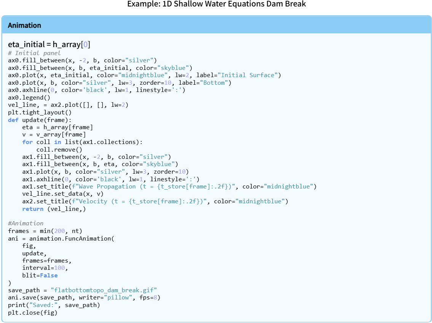Click the "for" keyword in the loop
The image size is (432, 323).
27,142
